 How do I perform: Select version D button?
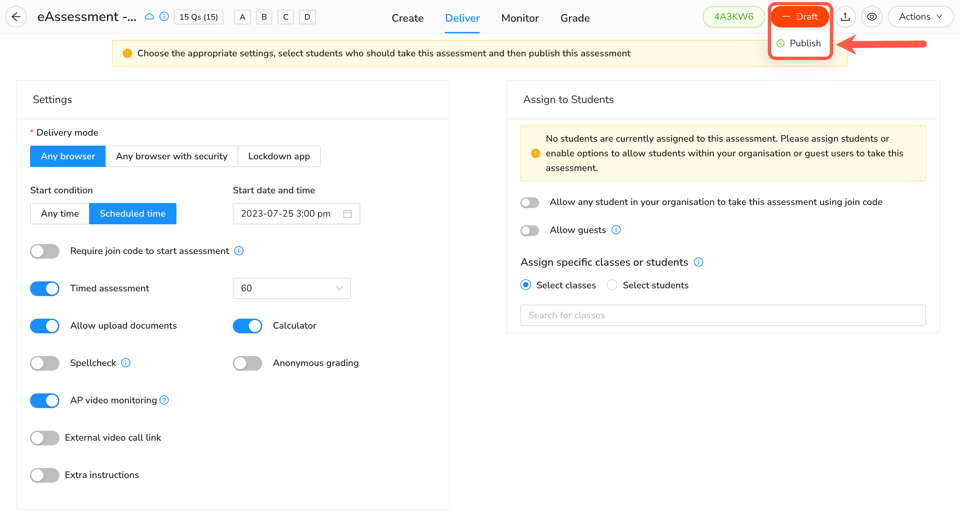307,17
